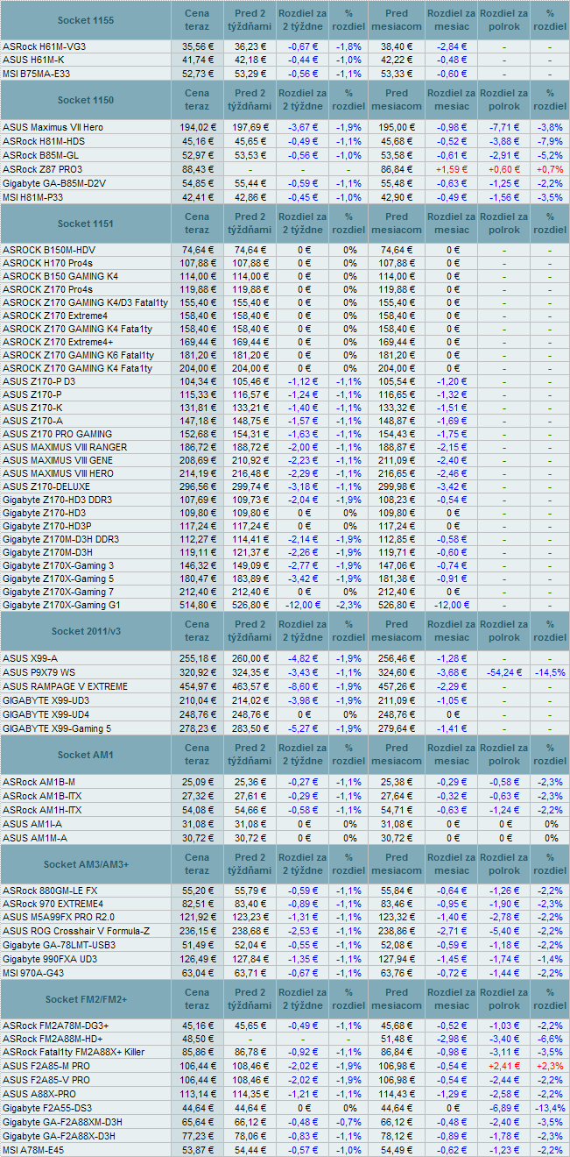Select Gigabyte GA-B85M-D2V product name

click(54, 182)
